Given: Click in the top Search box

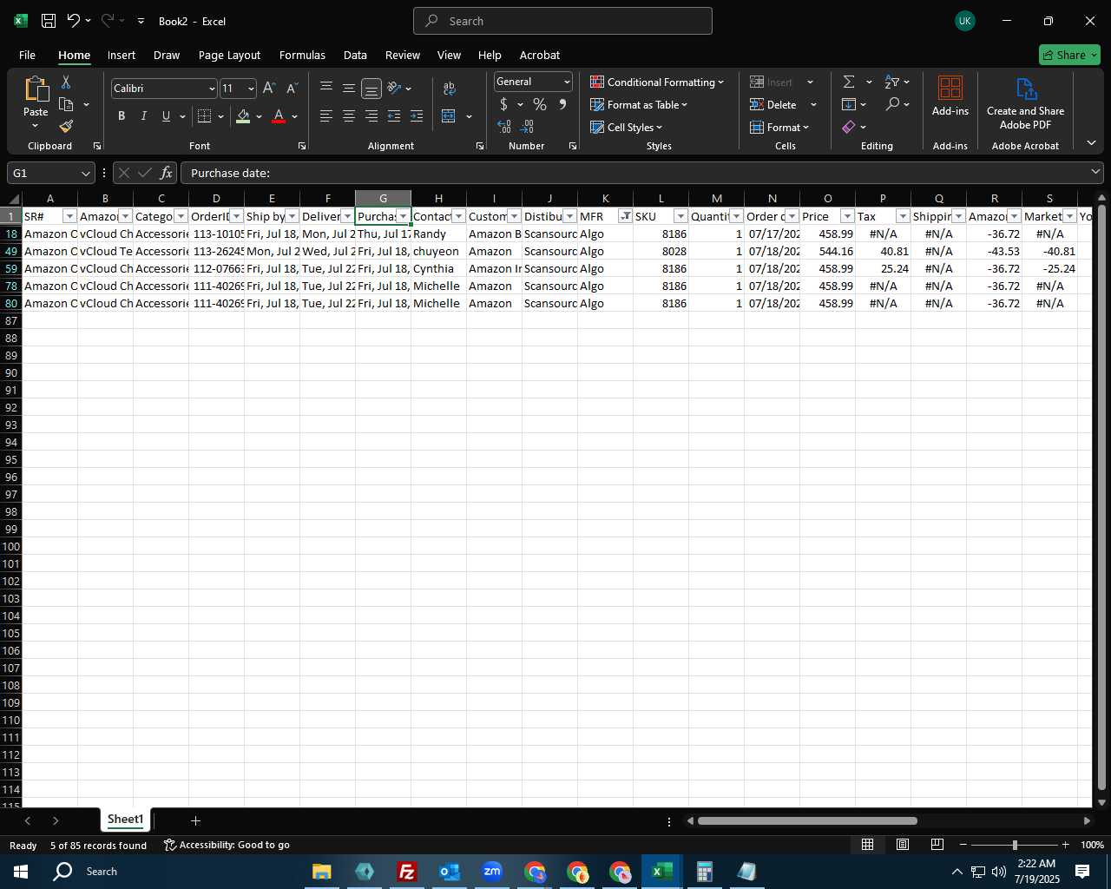Looking at the screenshot, I should tap(562, 21).
